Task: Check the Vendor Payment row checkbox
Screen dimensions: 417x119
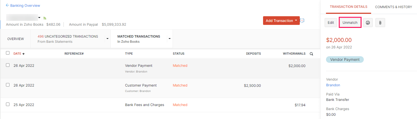Action: (x=8, y=65)
